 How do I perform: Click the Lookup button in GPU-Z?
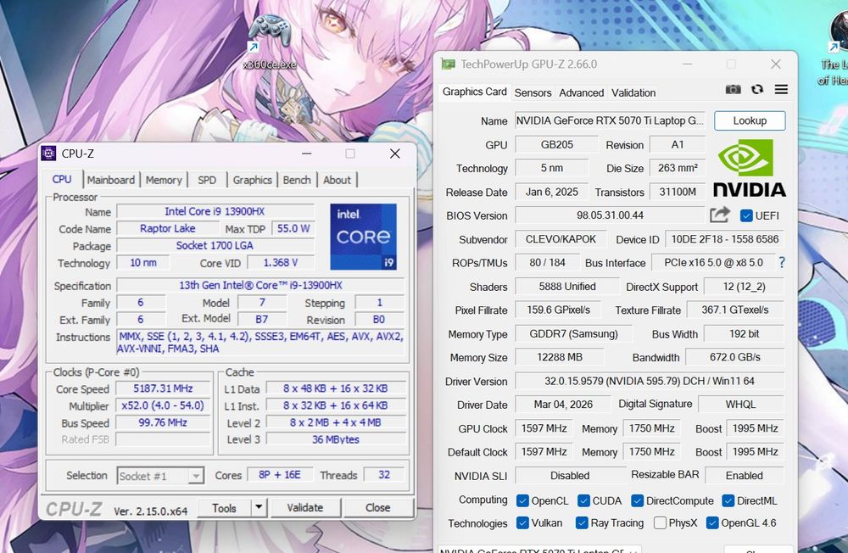point(750,120)
